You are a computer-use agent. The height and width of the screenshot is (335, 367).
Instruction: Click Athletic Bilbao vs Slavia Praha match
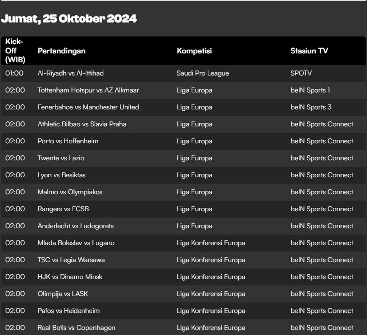click(82, 124)
